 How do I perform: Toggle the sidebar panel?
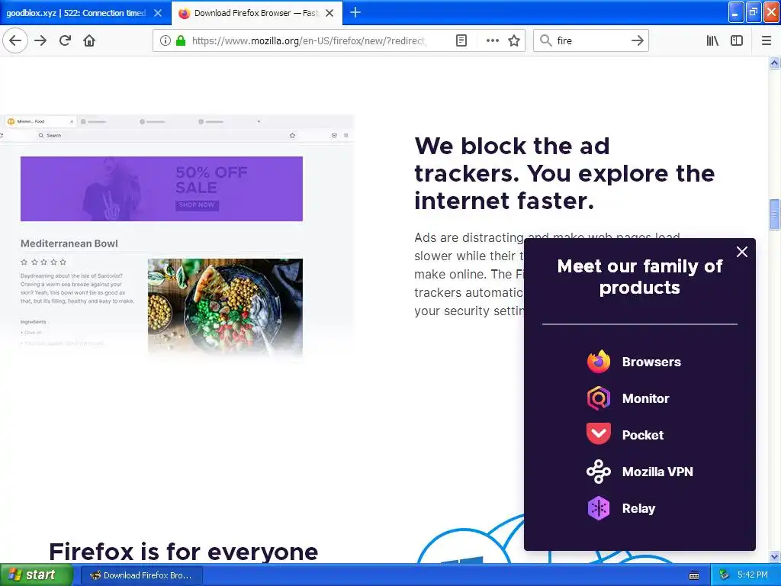[737, 40]
